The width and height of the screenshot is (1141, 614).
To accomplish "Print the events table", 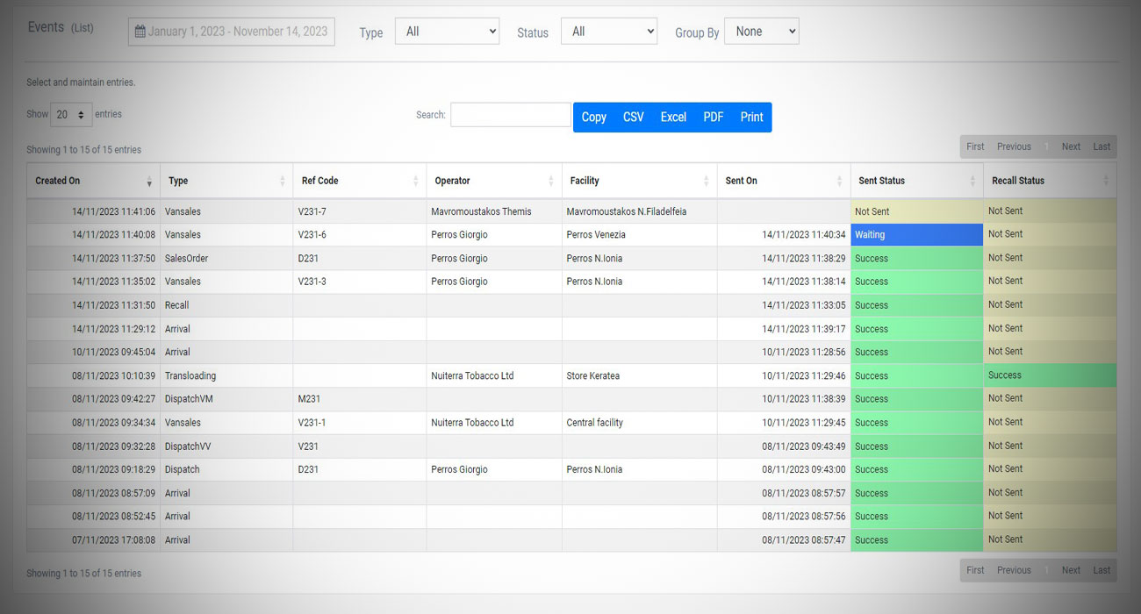I will point(752,117).
